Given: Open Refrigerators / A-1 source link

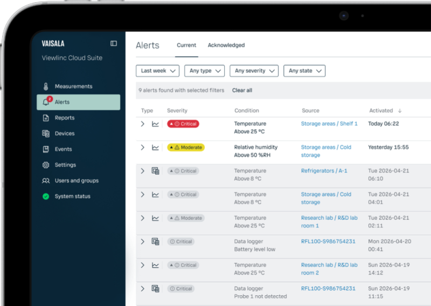Looking at the screenshot, I should pos(324,171).
